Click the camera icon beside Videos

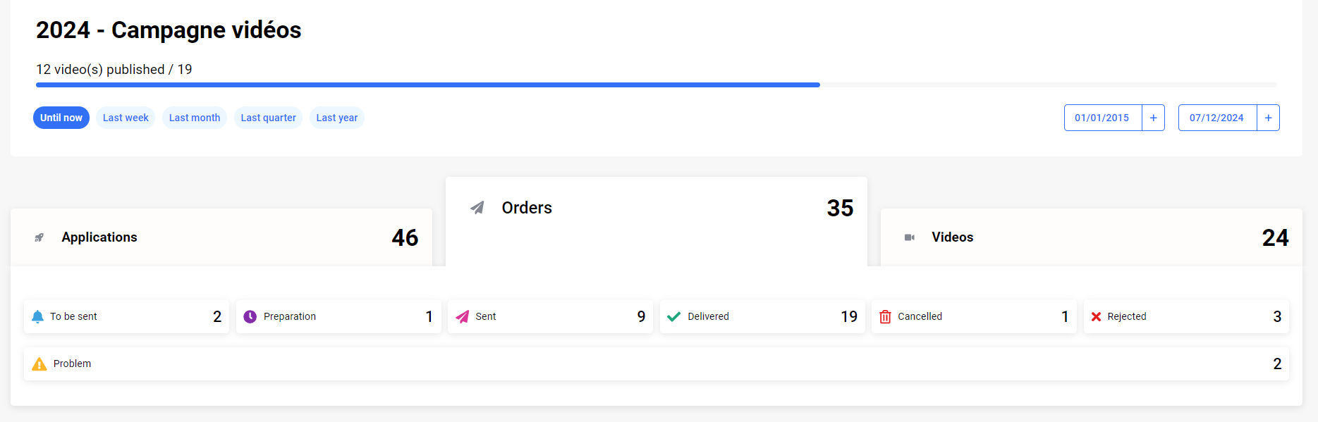(x=910, y=237)
